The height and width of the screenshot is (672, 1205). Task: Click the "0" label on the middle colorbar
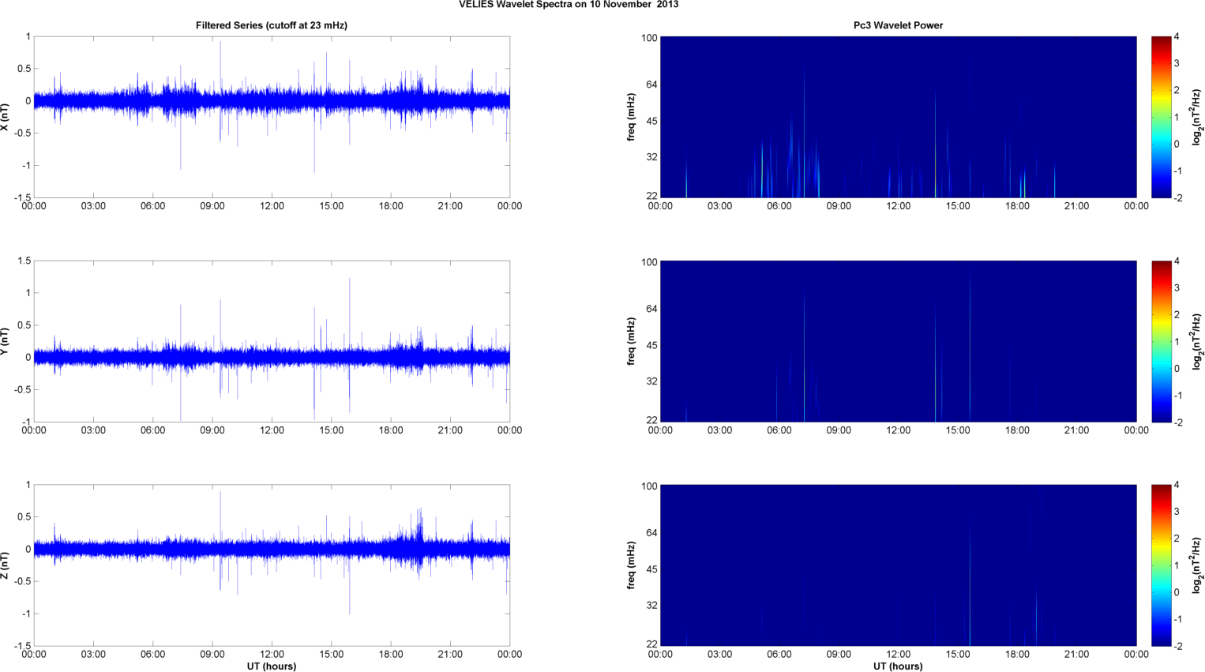coord(1177,369)
